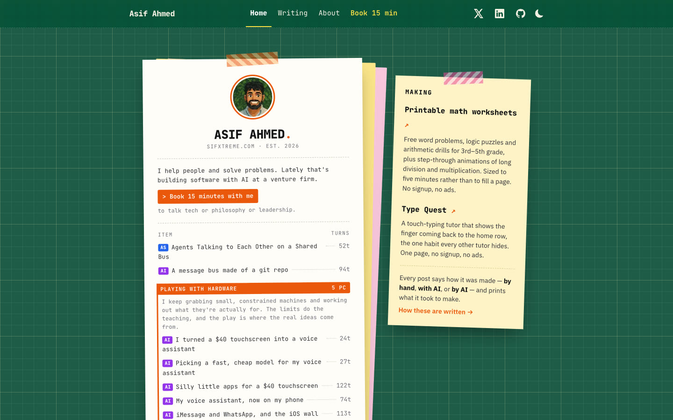Open iMessage and WhatsApp, and the iOS wall
The image size is (673, 420).
[247, 414]
